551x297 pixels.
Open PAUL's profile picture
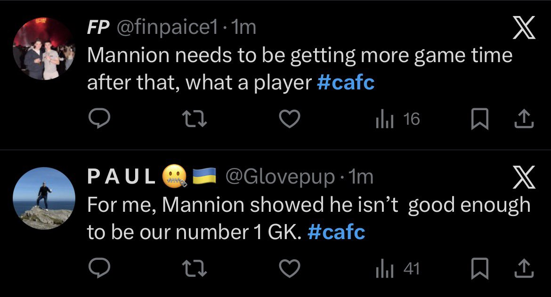(44, 198)
